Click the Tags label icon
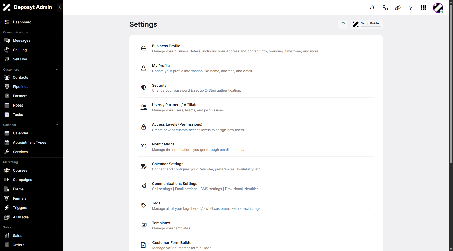The width and height of the screenshot is (453, 251). tap(144, 205)
